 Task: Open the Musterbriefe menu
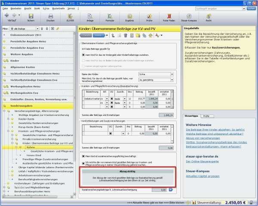point(58,8)
